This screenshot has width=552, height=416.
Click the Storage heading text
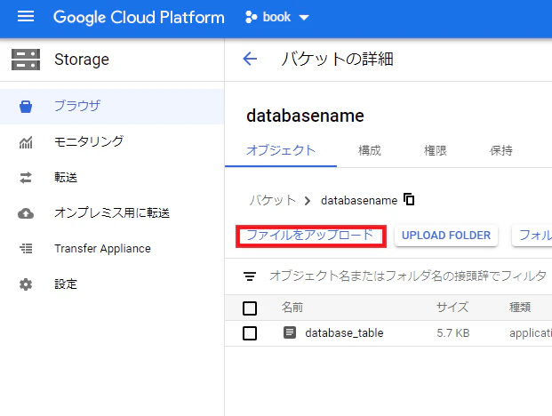(82, 60)
